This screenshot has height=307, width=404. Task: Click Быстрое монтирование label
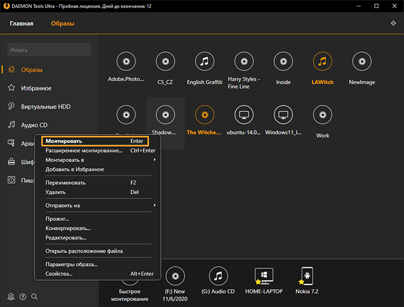[130, 295]
